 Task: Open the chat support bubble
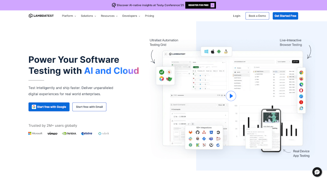click(317, 172)
